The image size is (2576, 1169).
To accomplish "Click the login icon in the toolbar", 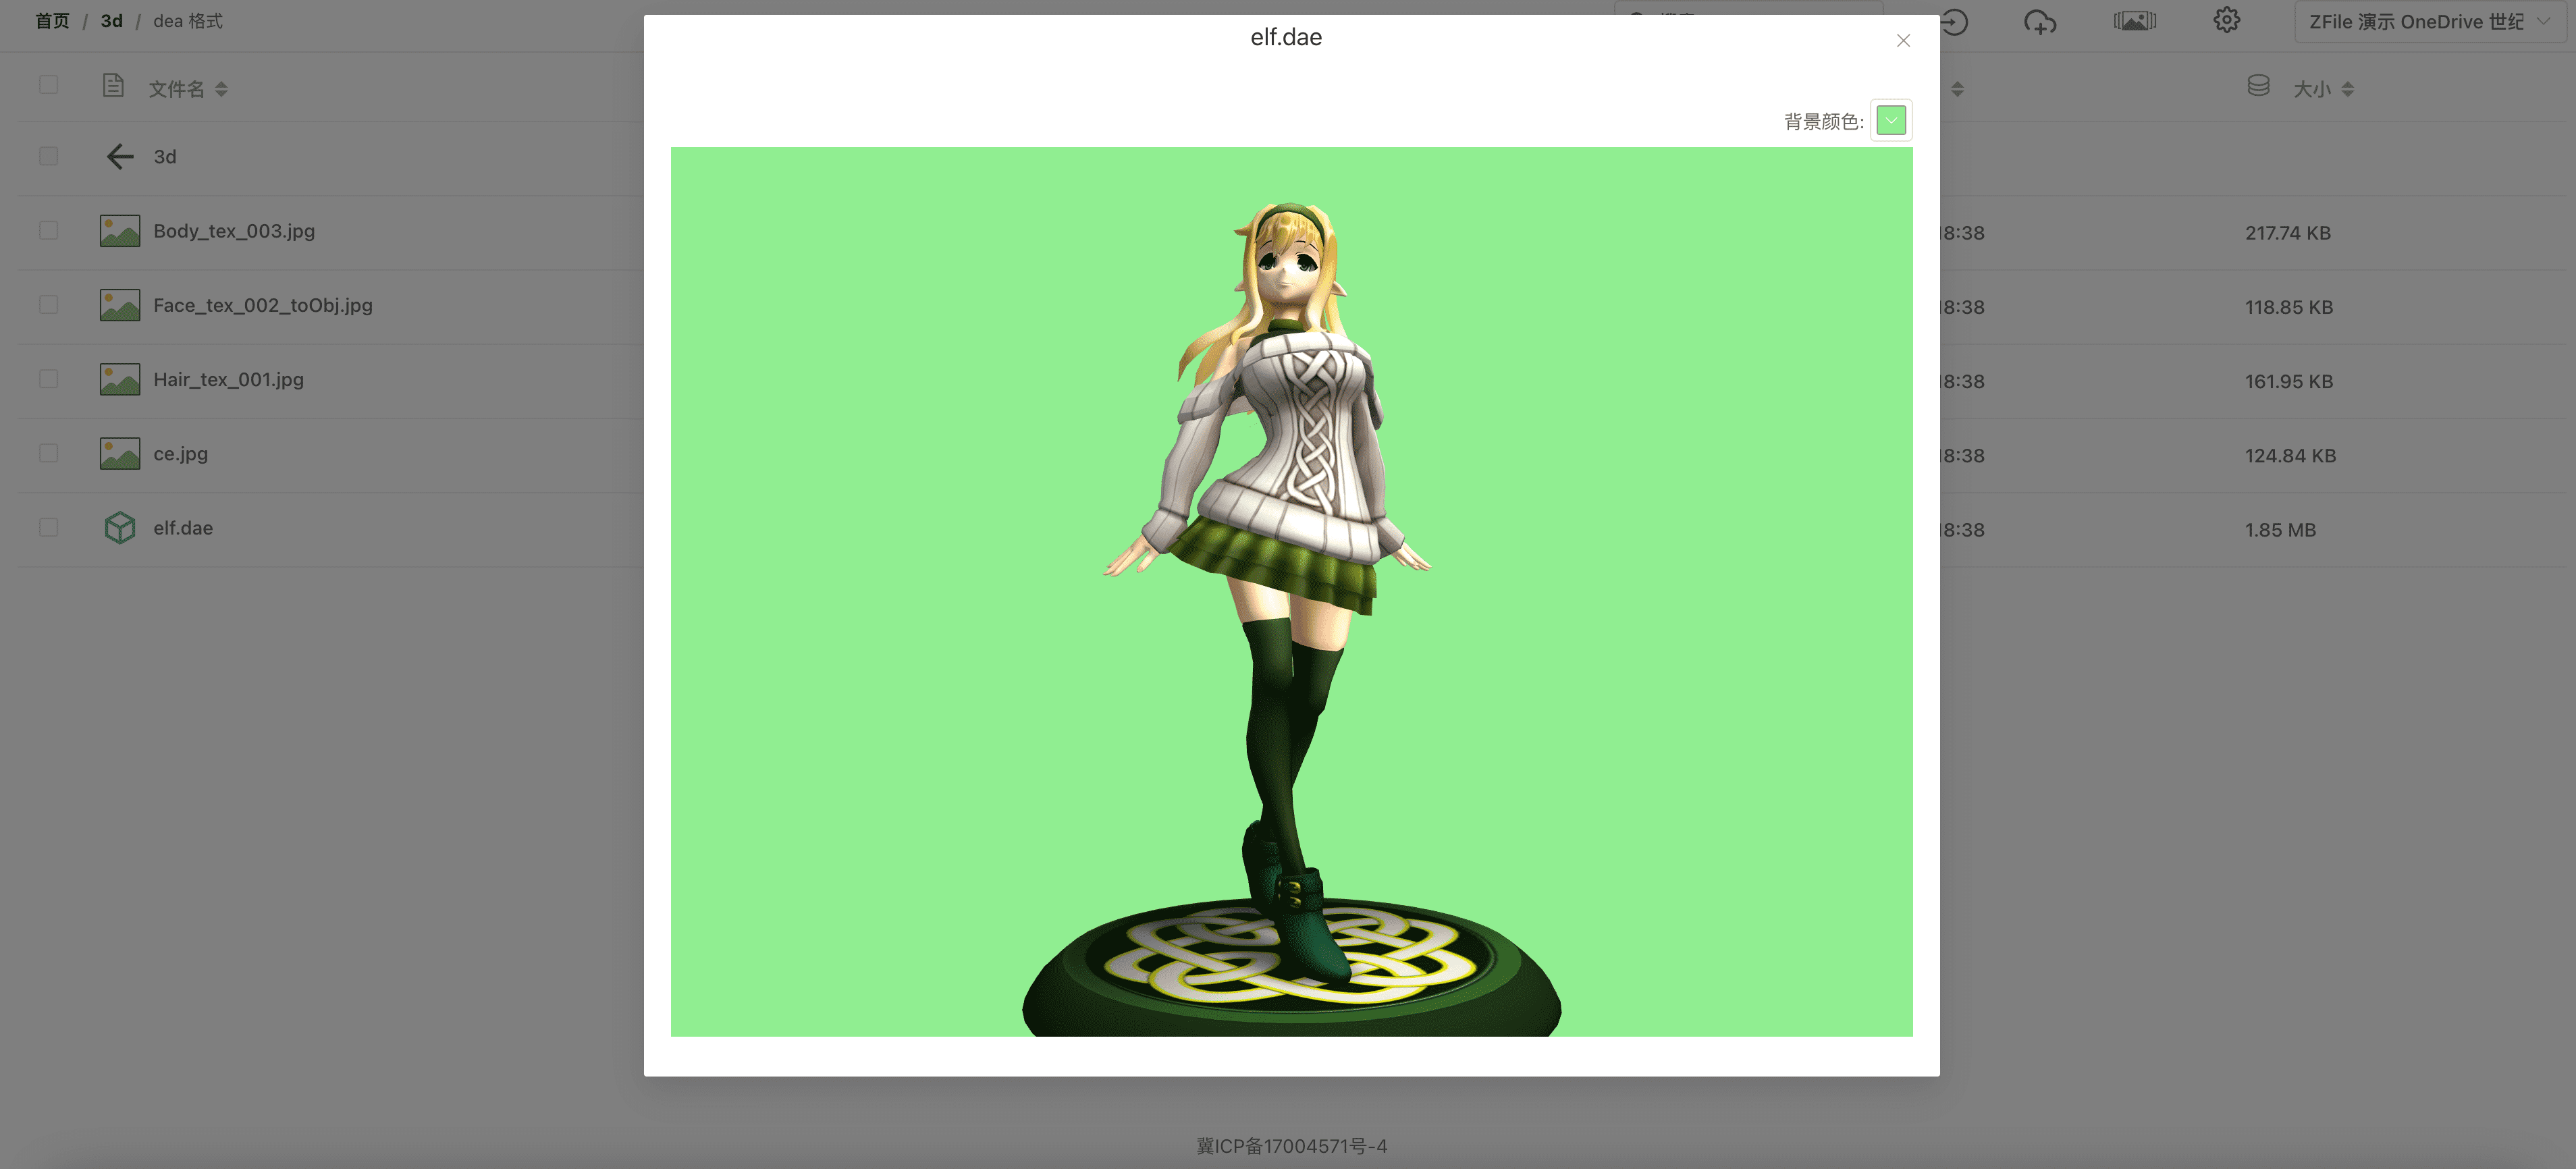I will (x=1955, y=22).
